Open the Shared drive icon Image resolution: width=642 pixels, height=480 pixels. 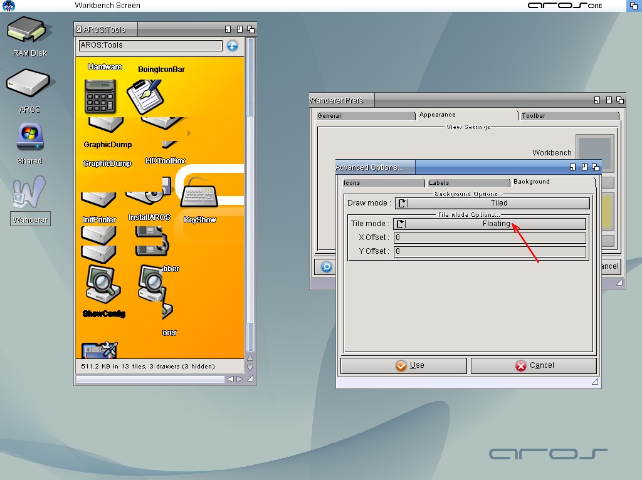pos(29,137)
